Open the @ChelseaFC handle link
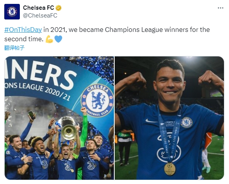The width and height of the screenshot is (229, 184). click(x=40, y=16)
